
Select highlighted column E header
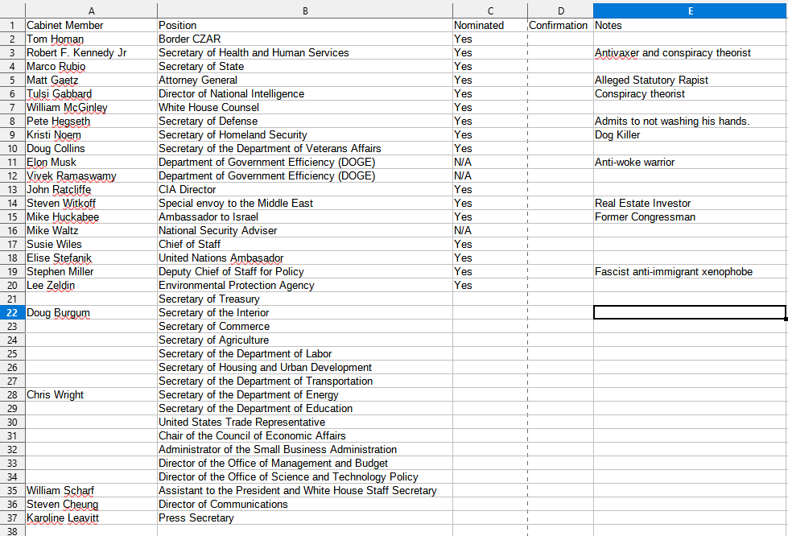click(691, 11)
